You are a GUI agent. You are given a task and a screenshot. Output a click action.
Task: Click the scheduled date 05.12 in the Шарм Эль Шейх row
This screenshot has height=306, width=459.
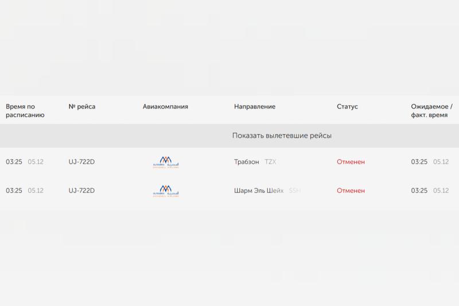click(x=36, y=191)
